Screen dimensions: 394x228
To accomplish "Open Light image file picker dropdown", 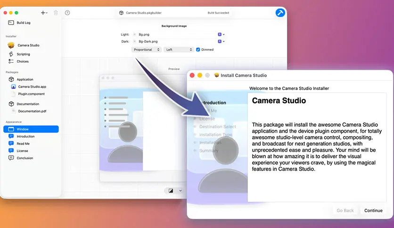I will click(221, 34).
